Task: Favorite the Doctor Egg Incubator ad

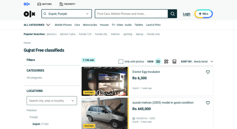Action: point(208,72)
